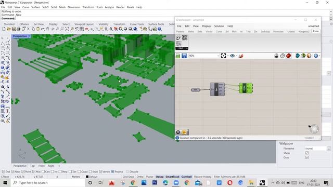The height and width of the screenshot is (187, 333).
Task: Click the red shaded preview icon in Grasshopper
Action: pyautogui.click(x=288, y=56)
